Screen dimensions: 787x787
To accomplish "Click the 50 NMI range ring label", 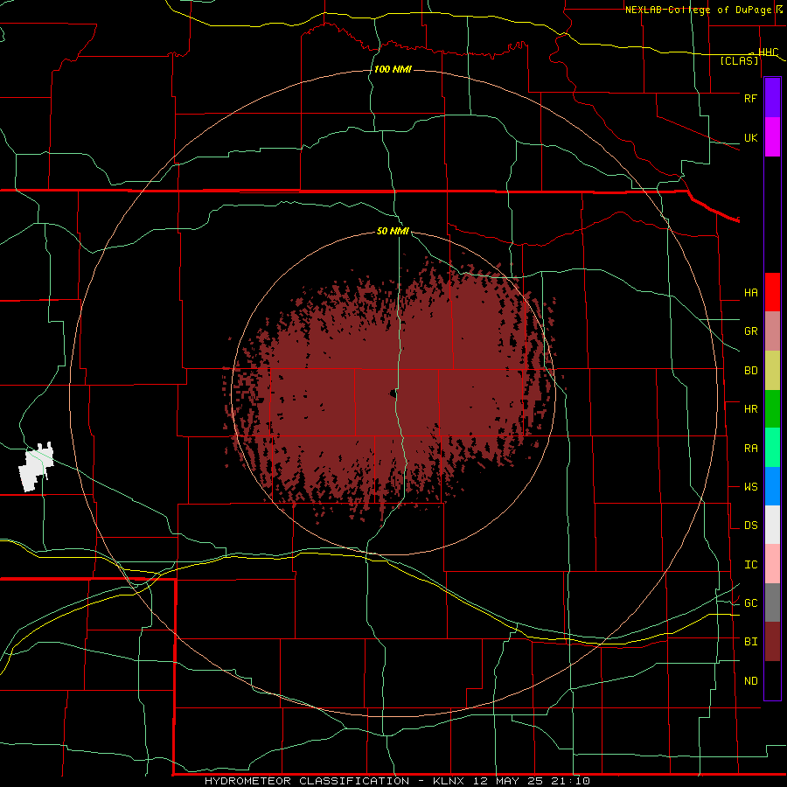I will [393, 232].
